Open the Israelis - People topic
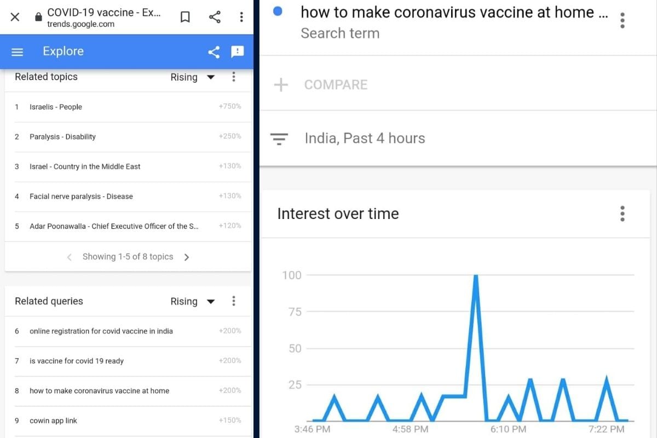Screen dimensions: 657x438 click(56, 107)
